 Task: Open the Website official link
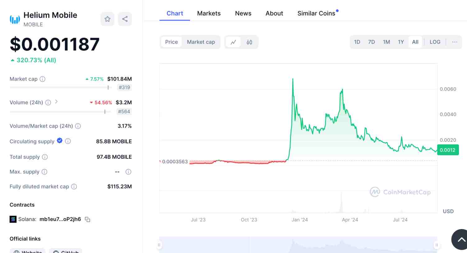tap(27, 251)
